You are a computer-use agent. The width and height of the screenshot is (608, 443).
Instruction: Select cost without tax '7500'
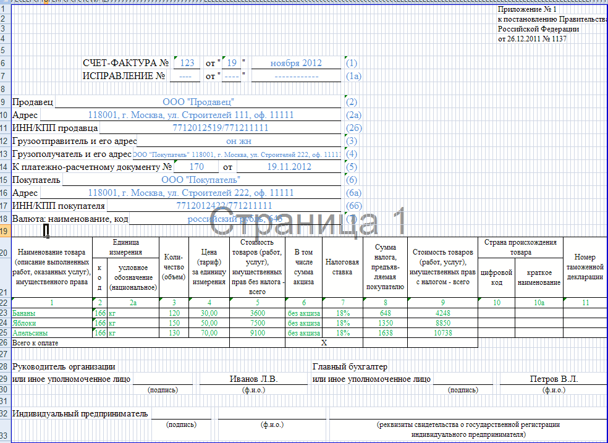pyautogui.click(x=258, y=323)
